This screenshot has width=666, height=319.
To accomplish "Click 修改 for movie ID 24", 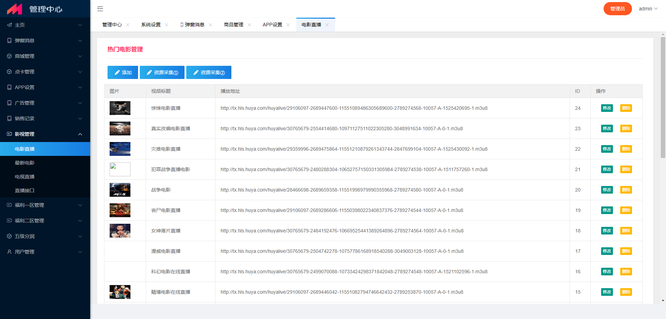I will (607, 108).
